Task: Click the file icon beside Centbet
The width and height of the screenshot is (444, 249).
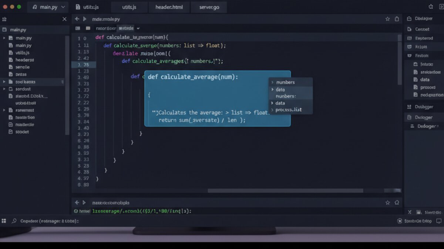Action: 409,29
